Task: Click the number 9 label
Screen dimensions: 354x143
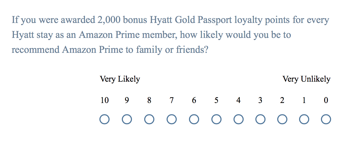Action: (127, 100)
